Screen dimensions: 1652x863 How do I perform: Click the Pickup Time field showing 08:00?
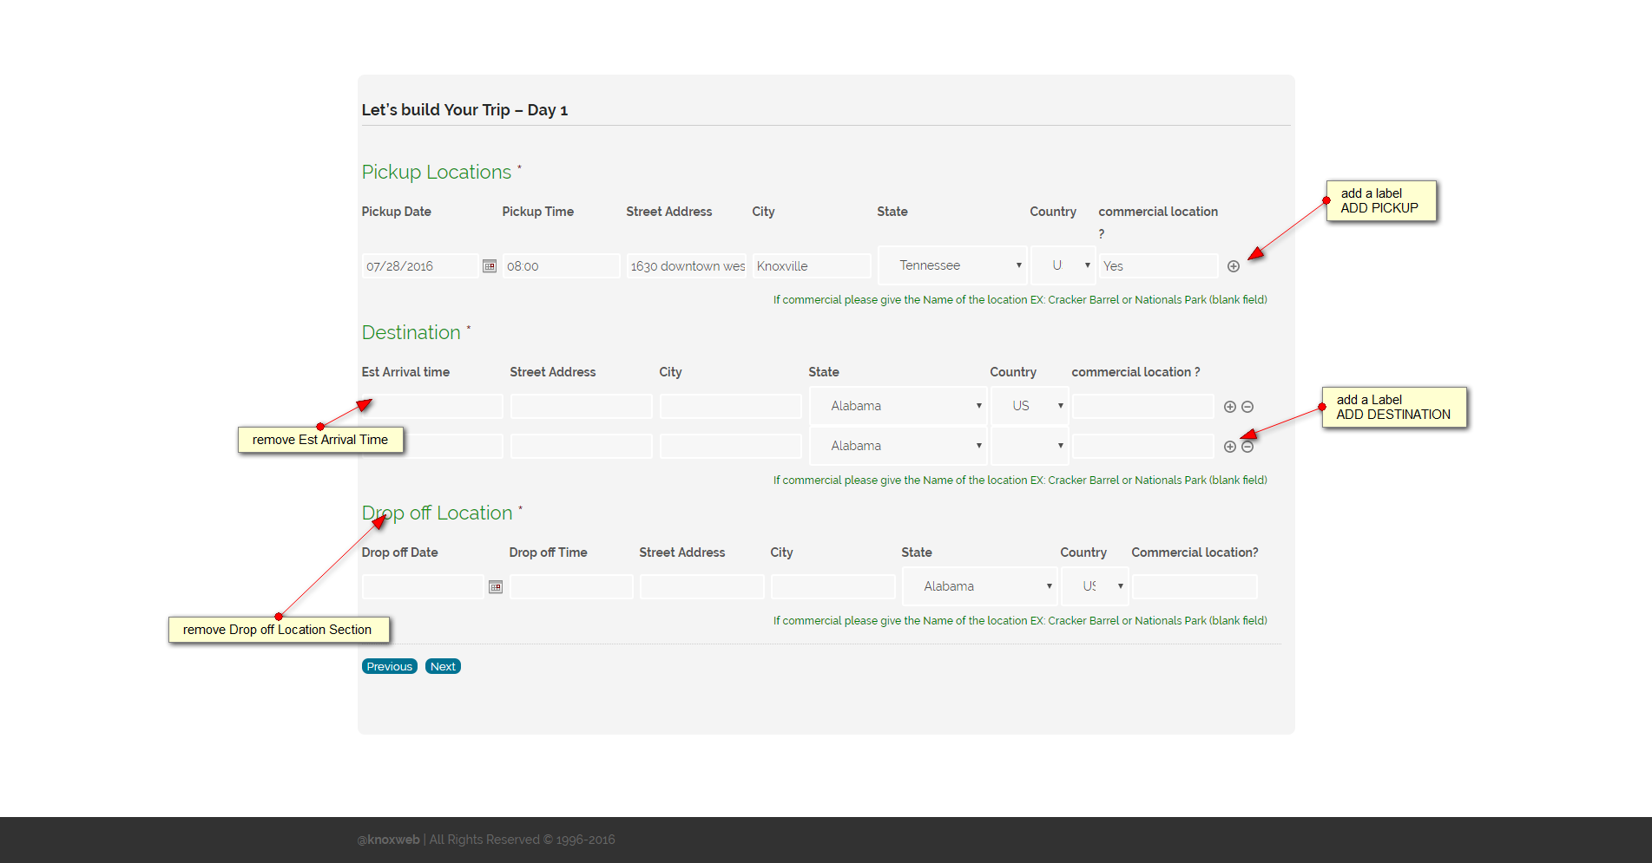(562, 266)
